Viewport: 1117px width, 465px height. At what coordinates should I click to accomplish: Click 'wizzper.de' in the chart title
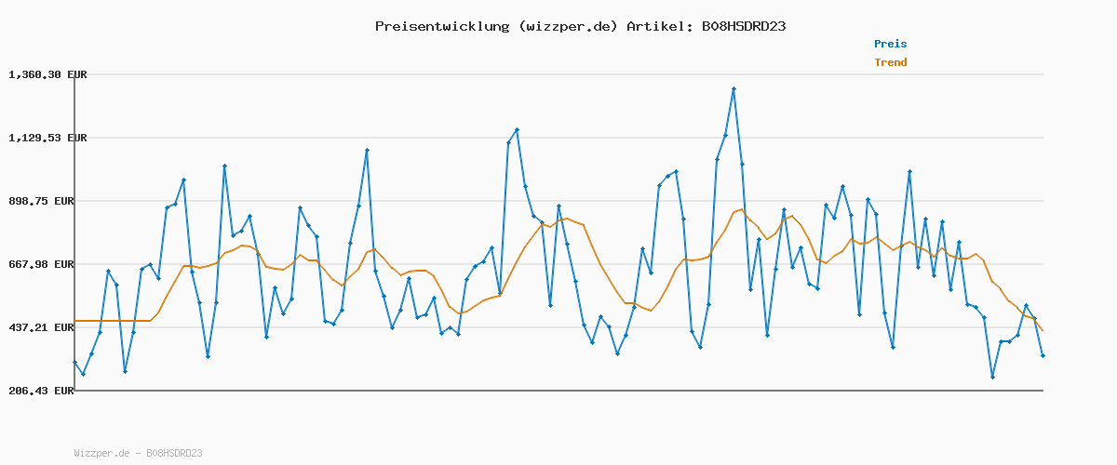572,26
